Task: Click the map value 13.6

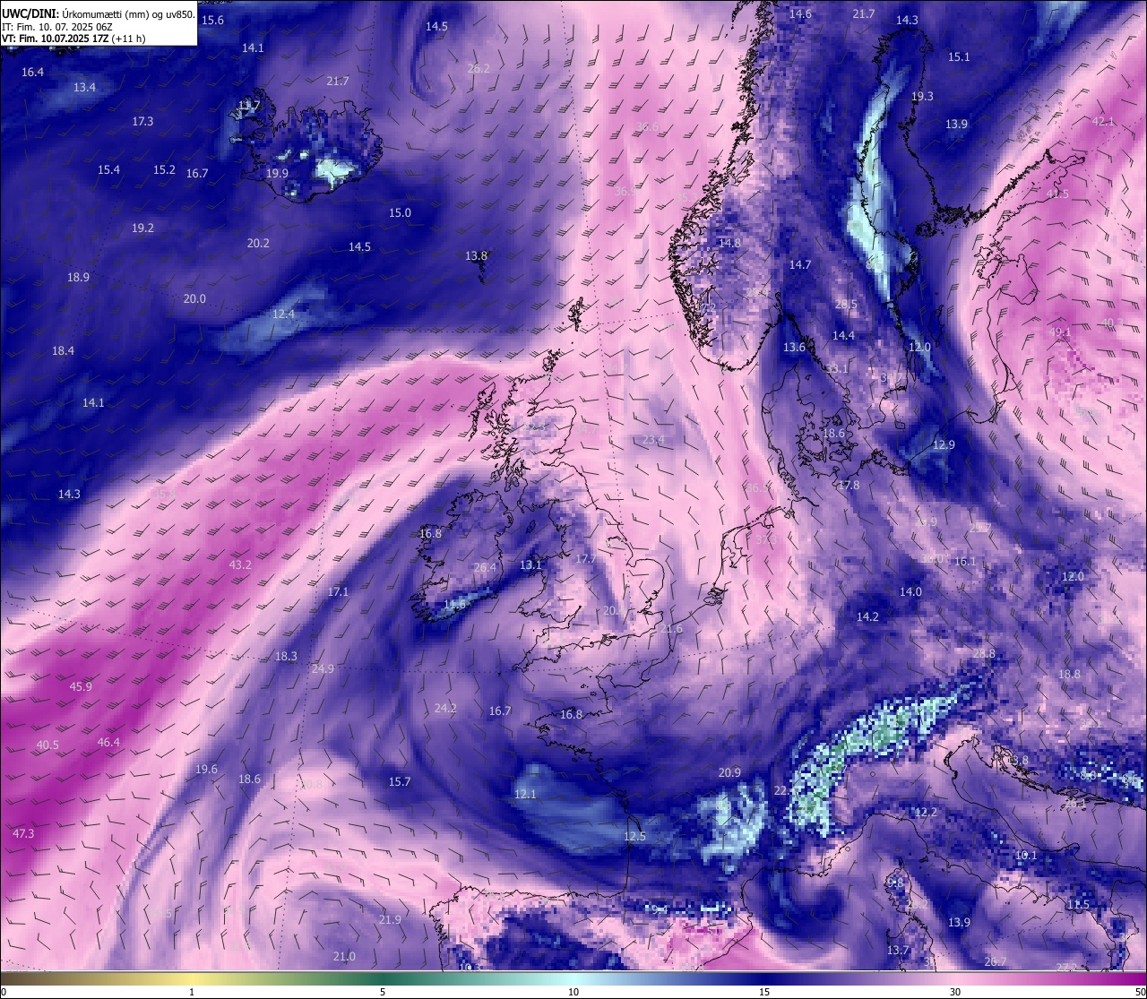Action: 794,347
